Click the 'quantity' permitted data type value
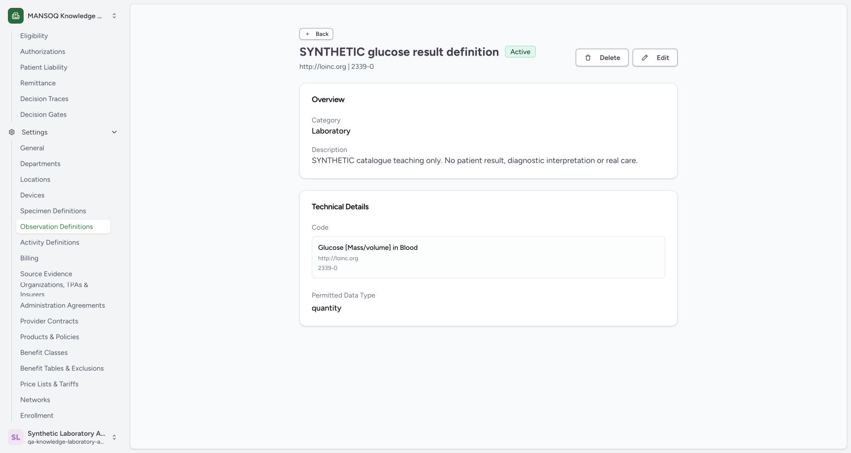The width and height of the screenshot is (851, 453). tap(327, 308)
